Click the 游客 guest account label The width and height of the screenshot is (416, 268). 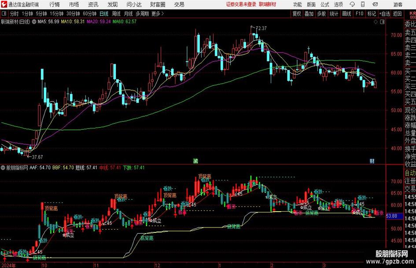[398, 4]
